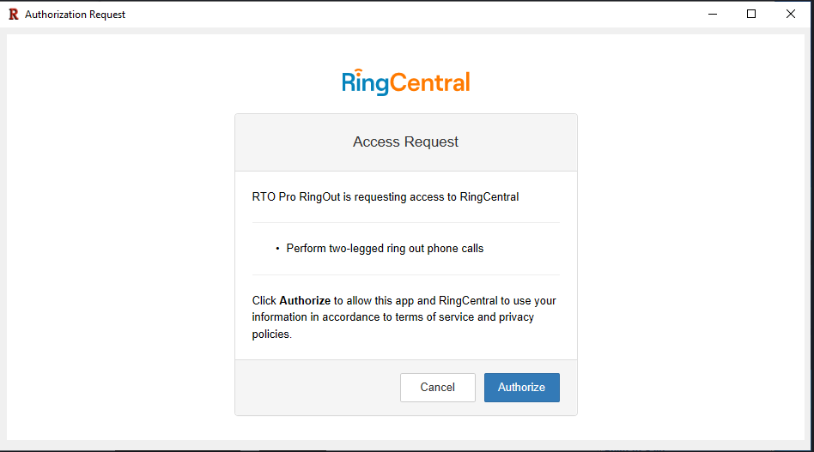814x452 pixels.
Task: Select the "Access Request" heading
Action: click(x=405, y=142)
